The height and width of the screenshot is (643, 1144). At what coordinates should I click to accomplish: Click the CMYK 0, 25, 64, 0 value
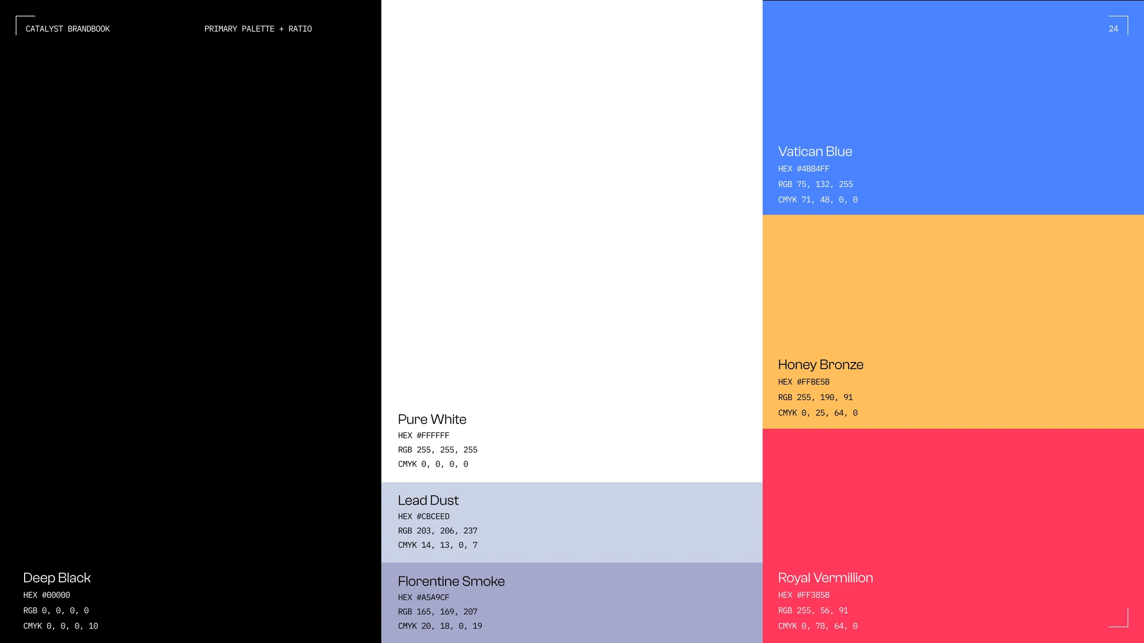coord(817,413)
